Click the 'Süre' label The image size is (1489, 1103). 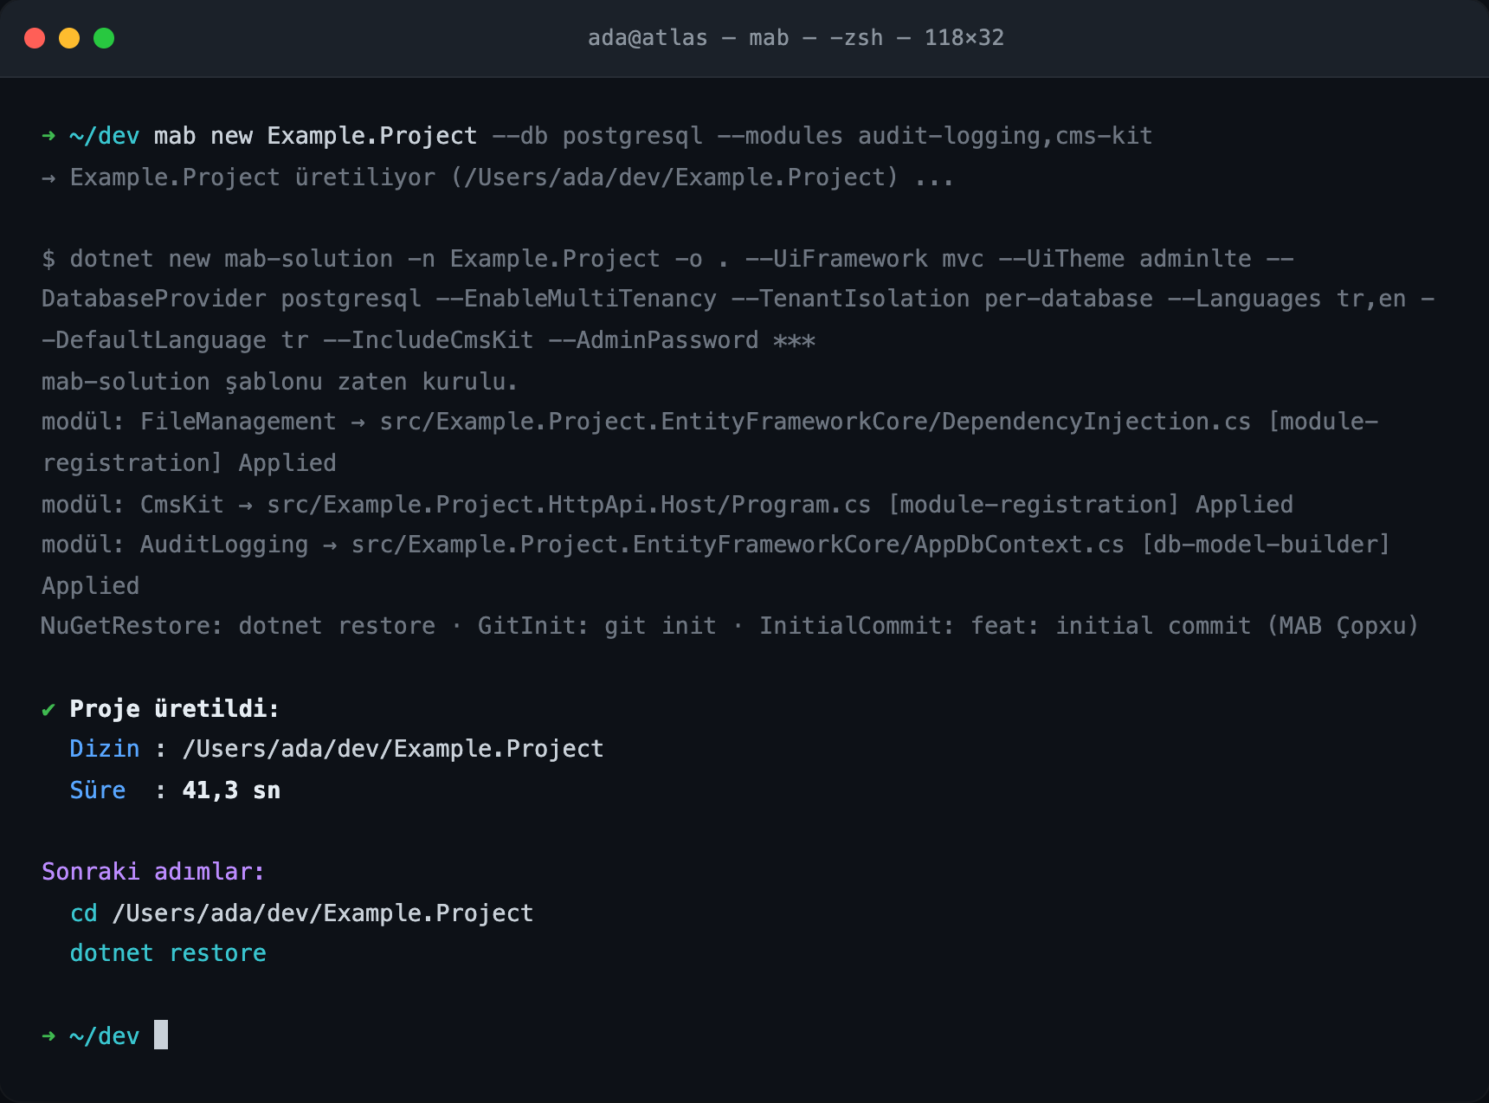coord(97,790)
